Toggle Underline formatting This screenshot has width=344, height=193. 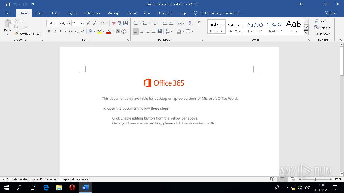(x=61, y=31)
